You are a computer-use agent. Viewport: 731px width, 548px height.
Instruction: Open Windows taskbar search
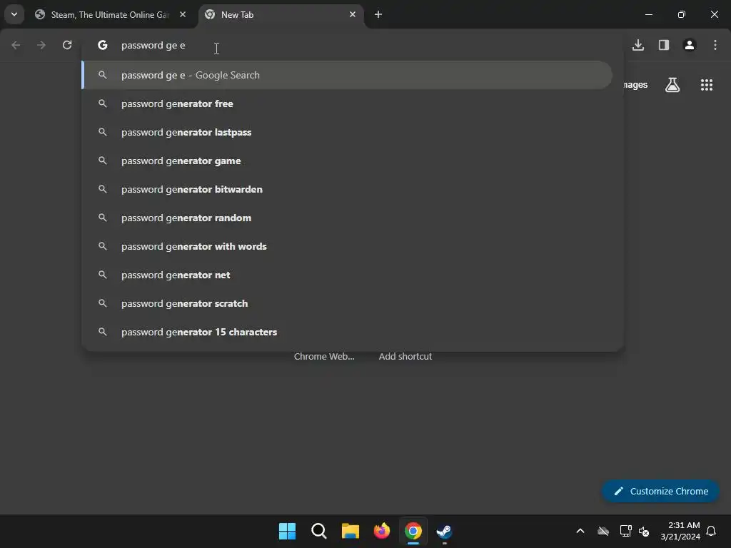coord(319,531)
